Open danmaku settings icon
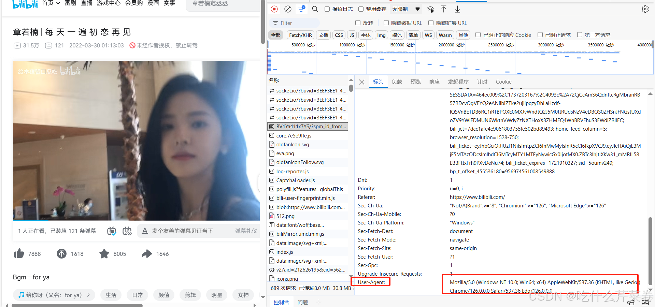Screen dimensions: 655x307 (x=127, y=231)
